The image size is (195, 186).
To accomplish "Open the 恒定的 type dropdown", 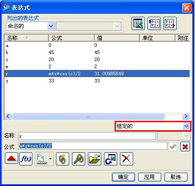I will click(153, 126).
